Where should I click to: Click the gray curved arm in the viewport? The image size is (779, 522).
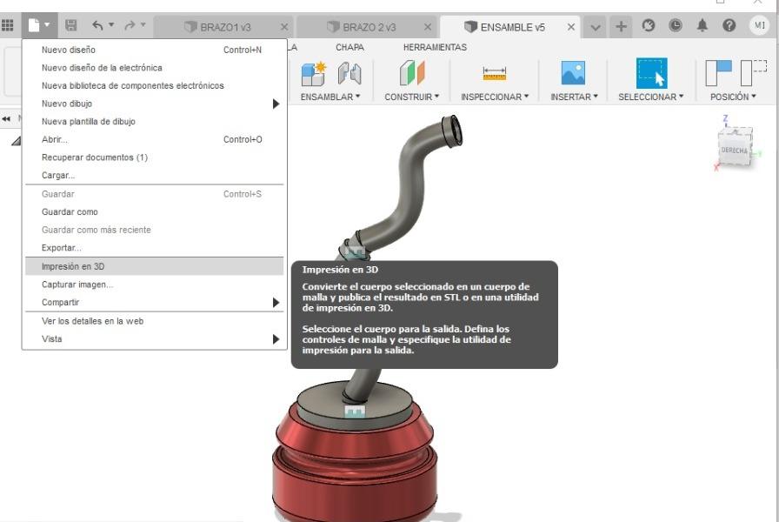click(412, 184)
